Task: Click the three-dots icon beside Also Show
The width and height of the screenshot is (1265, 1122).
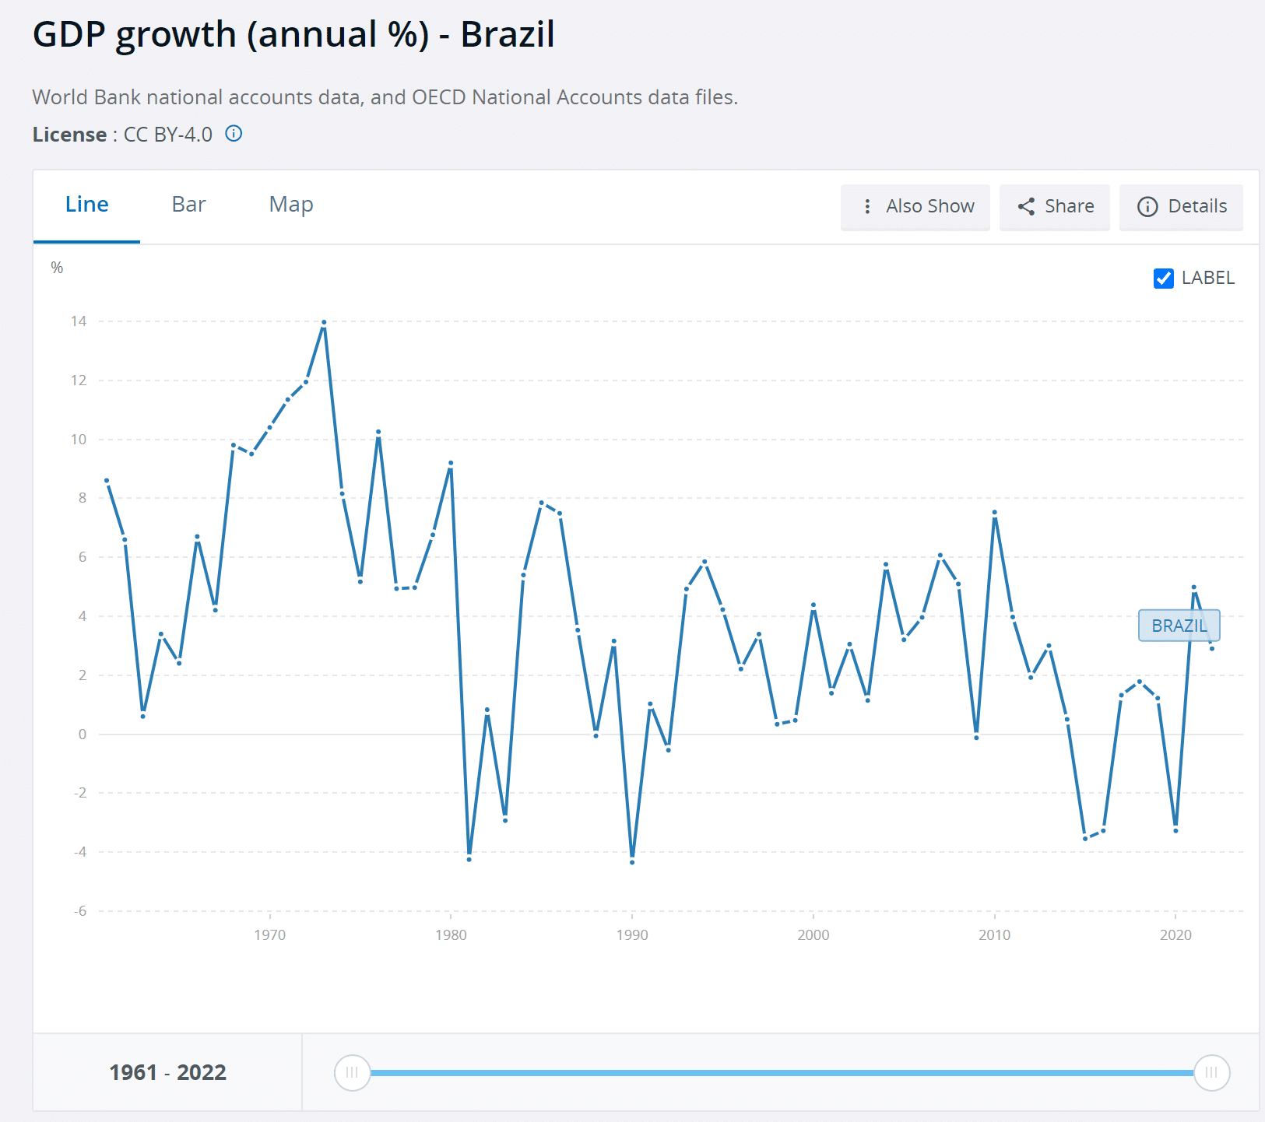Action: [x=867, y=206]
